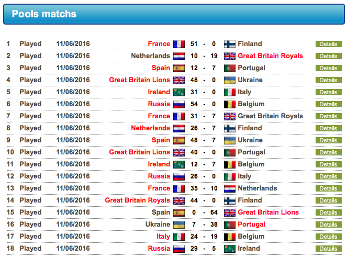Open Details for match 7 France vs Royals
Viewport: 347px width, 258px height.
pos(328,116)
